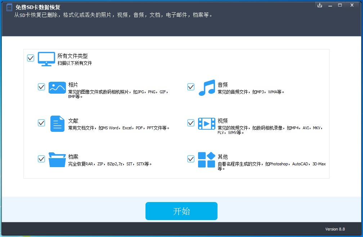
Task: Uncheck the all file types (所有文件类型) checkbox
Action: coord(31,58)
